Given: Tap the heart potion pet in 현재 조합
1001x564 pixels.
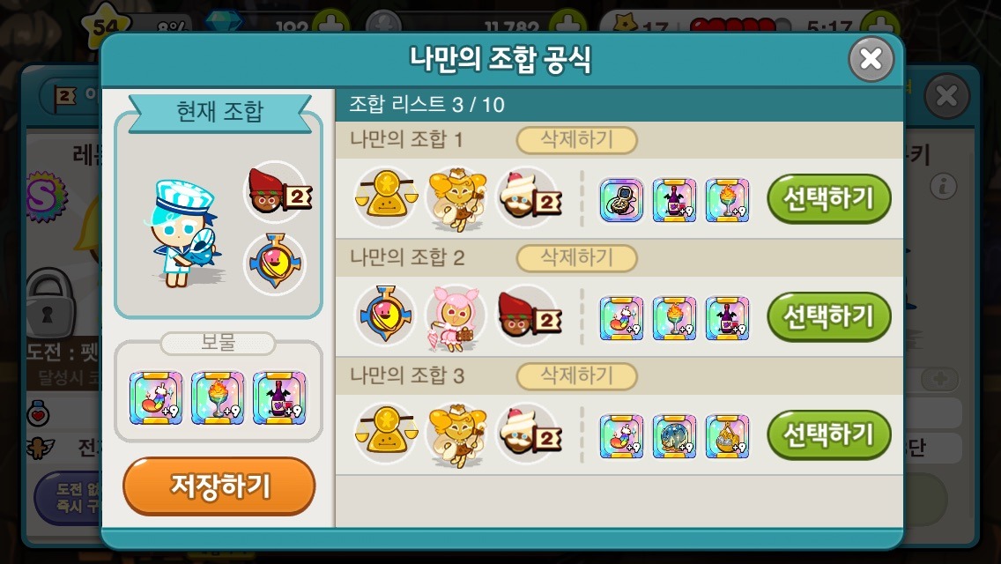Looking at the screenshot, I should [x=275, y=263].
